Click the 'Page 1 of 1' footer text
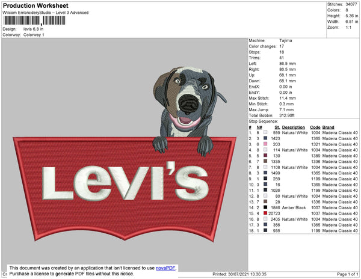Screen dimensions: 361x279 [x=348, y=274]
